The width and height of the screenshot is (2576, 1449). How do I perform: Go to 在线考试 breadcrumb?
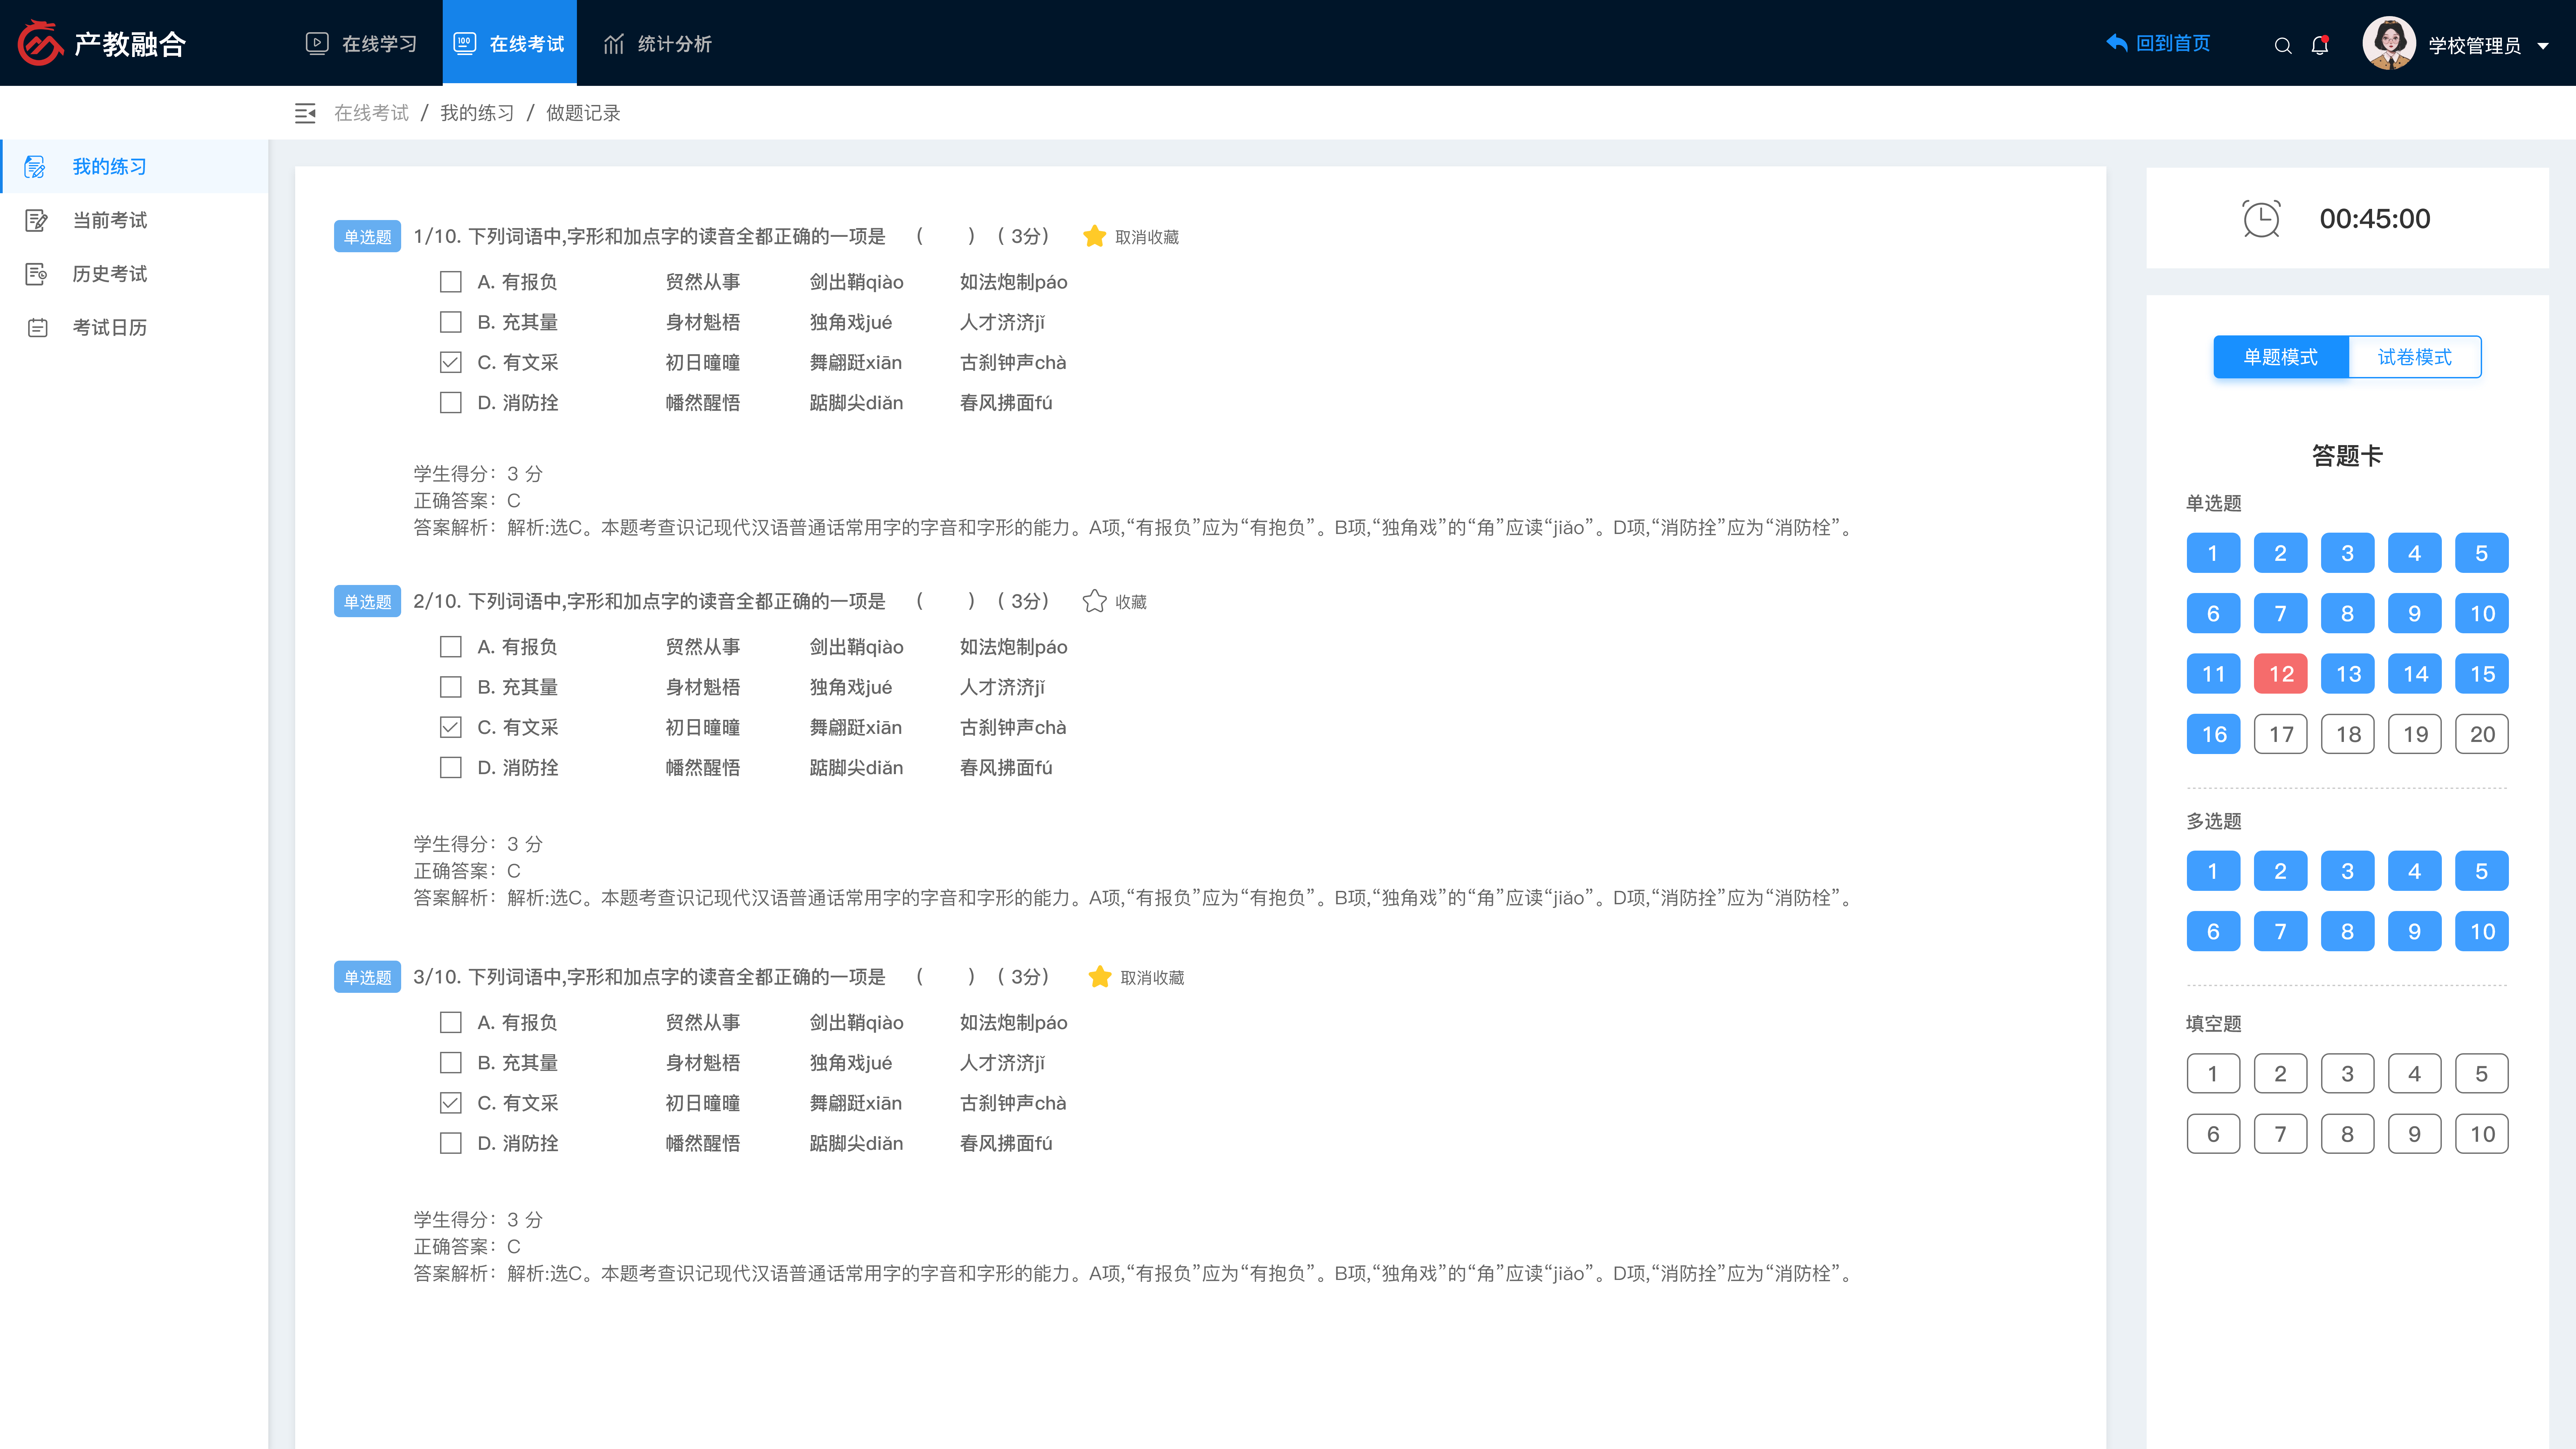click(371, 113)
